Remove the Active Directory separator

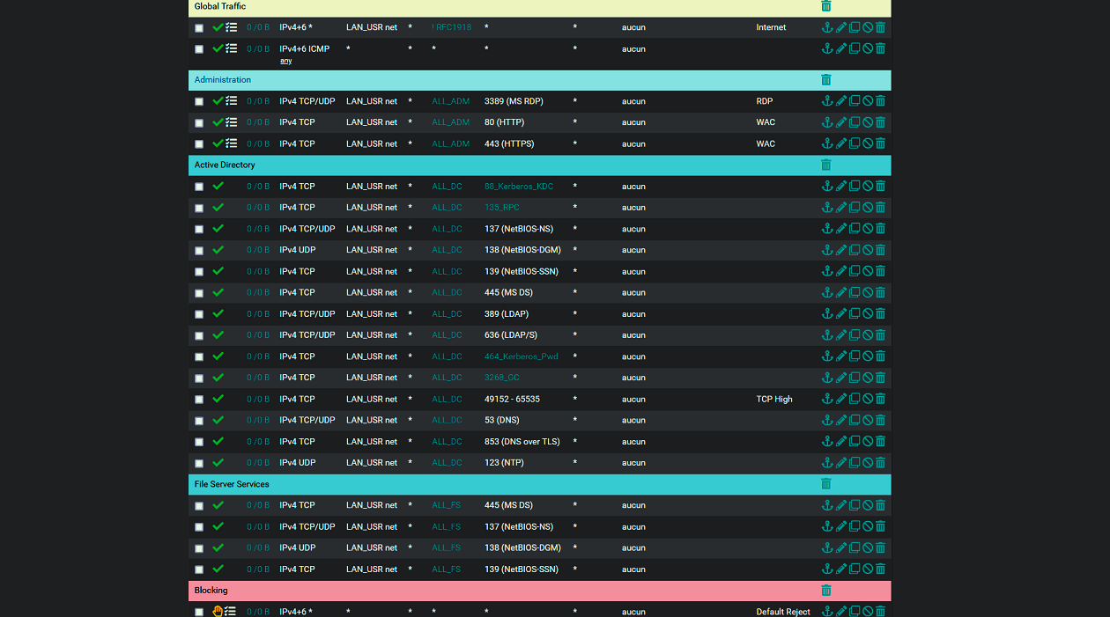[826, 165]
